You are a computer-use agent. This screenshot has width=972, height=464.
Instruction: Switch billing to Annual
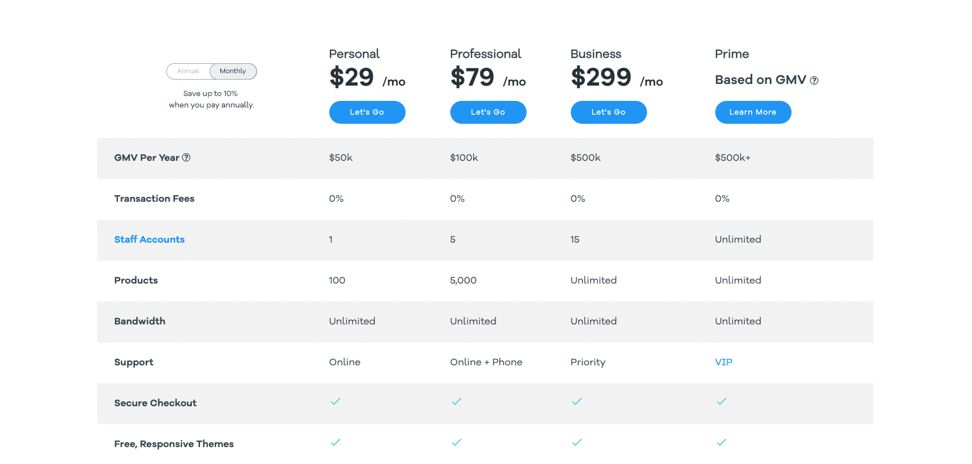[188, 71]
